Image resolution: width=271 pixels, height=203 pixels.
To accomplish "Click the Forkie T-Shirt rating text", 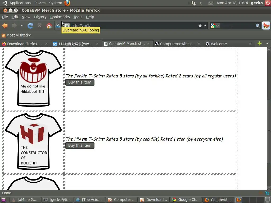I will point(151,76).
